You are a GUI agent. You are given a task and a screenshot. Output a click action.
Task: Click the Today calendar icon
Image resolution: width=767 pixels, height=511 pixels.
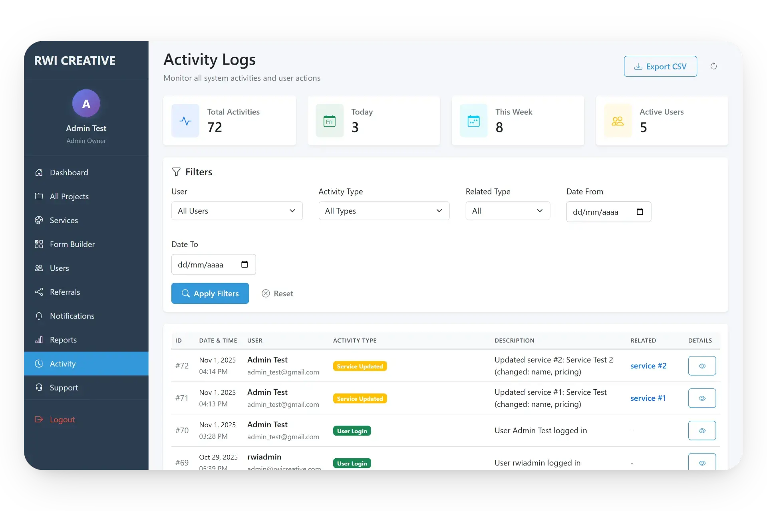(x=330, y=121)
